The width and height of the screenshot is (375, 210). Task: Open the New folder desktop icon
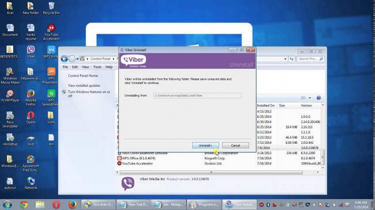31,8
